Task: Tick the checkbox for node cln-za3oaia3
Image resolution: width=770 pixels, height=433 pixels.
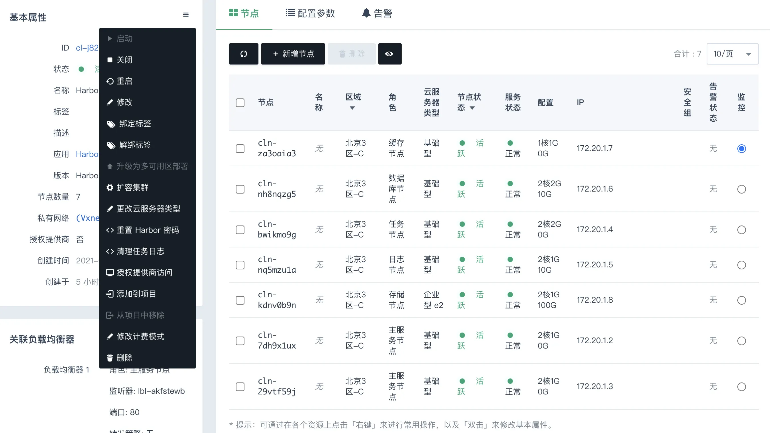Action: 240,148
